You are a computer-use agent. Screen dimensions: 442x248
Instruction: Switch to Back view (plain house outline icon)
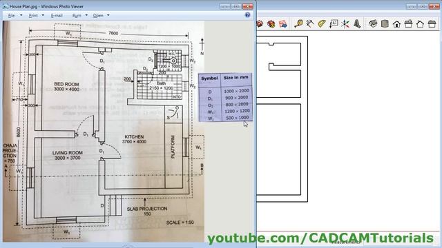click(x=420, y=23)
